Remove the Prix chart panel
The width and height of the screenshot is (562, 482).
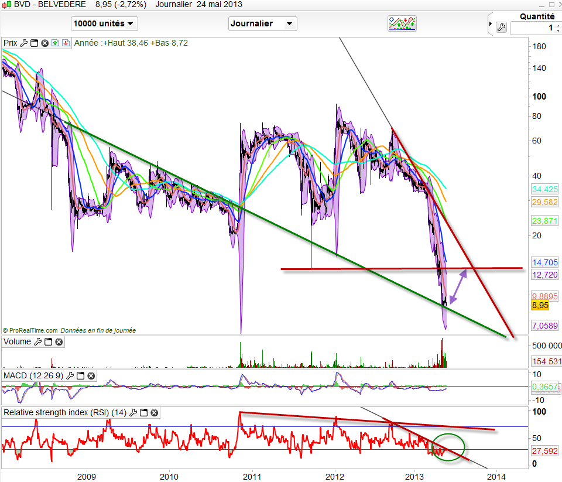[44, 43]
